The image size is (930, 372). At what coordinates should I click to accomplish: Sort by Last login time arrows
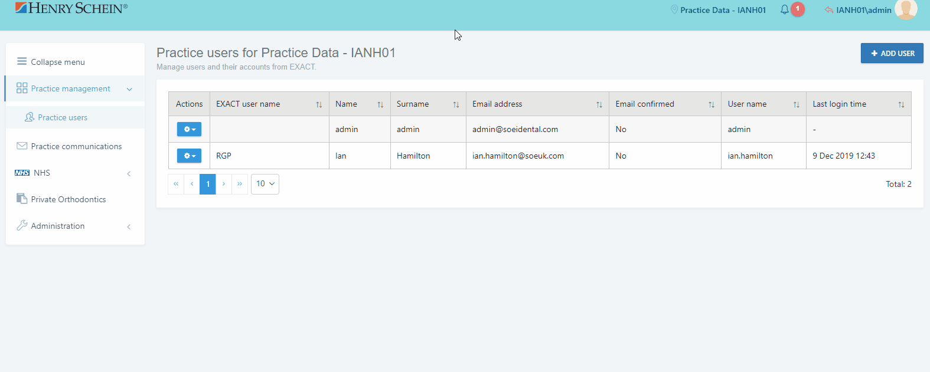pyautogui.click(x=901, y=104)
